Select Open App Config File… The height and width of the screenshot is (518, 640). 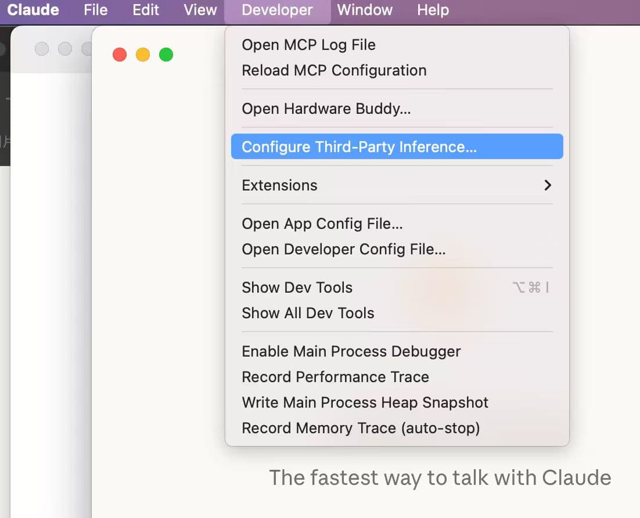click(x=397, y=224)
